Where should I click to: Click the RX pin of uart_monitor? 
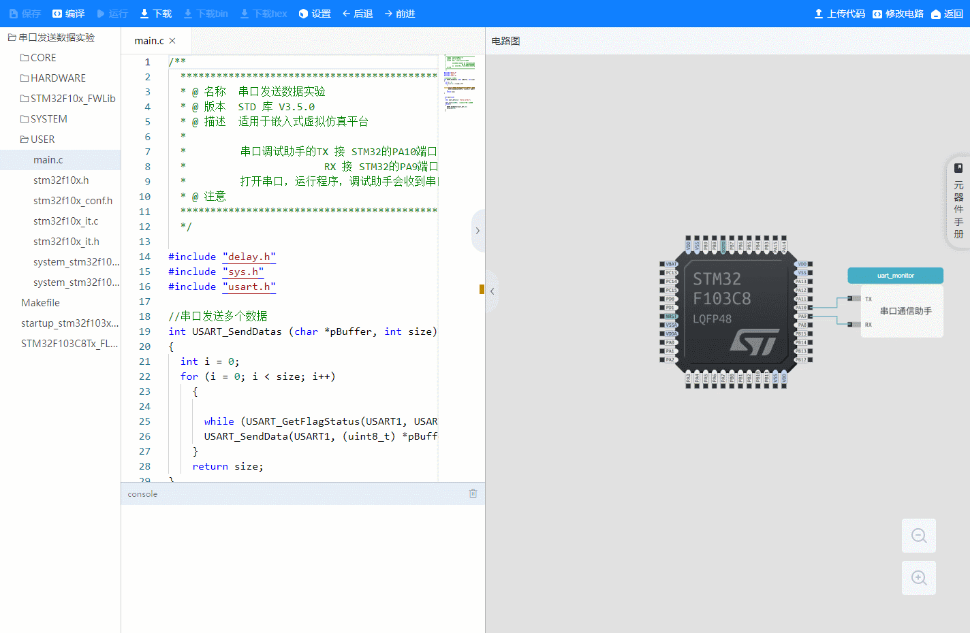pos(854,325)
